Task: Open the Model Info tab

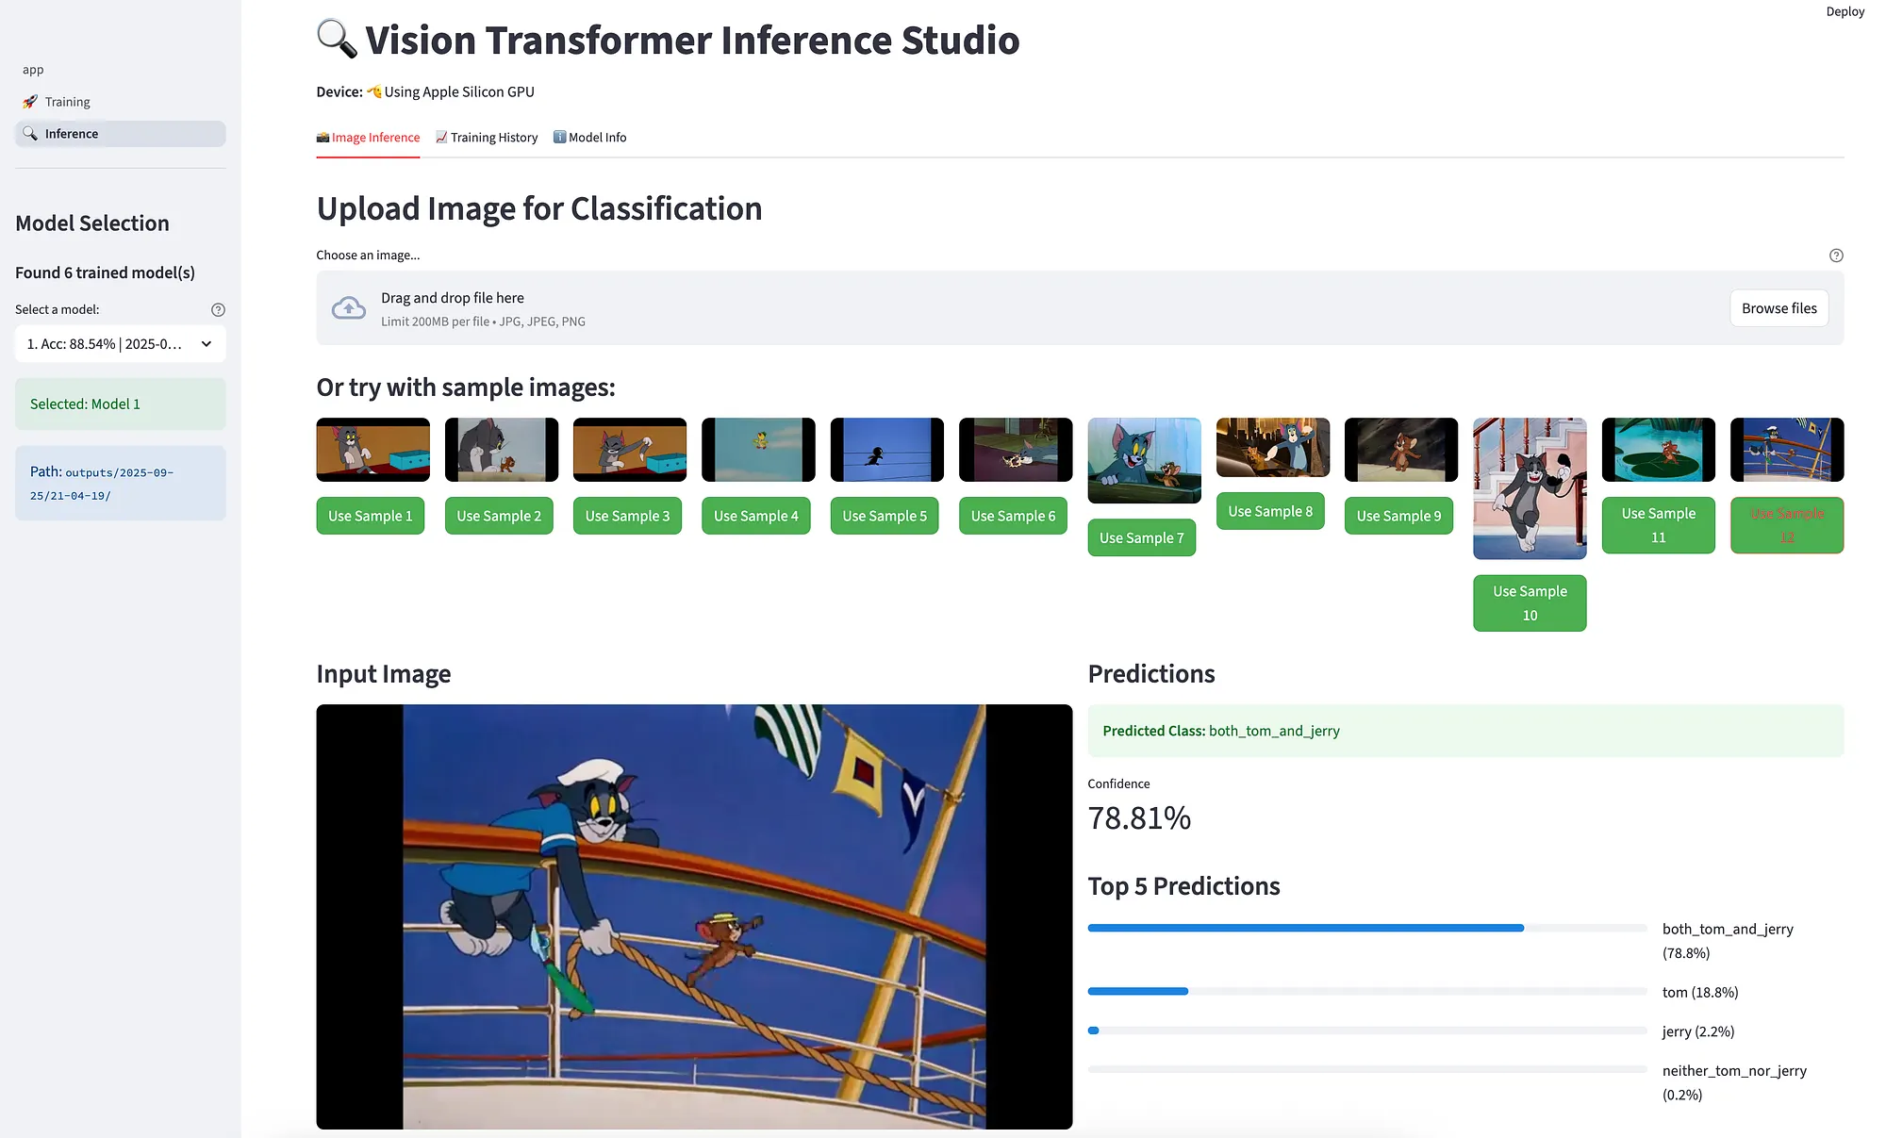Action: click(x=589, y=138)
